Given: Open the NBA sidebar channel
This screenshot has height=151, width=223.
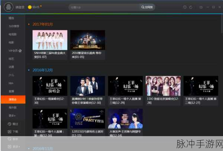Looking at the screenshot, I should (x=11, y=83).
